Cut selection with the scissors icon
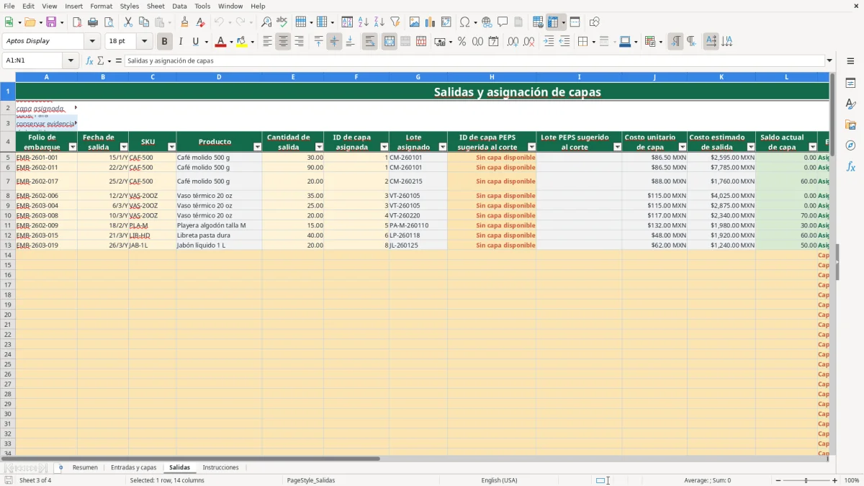The image size is (864, 486). click(128, 22)
